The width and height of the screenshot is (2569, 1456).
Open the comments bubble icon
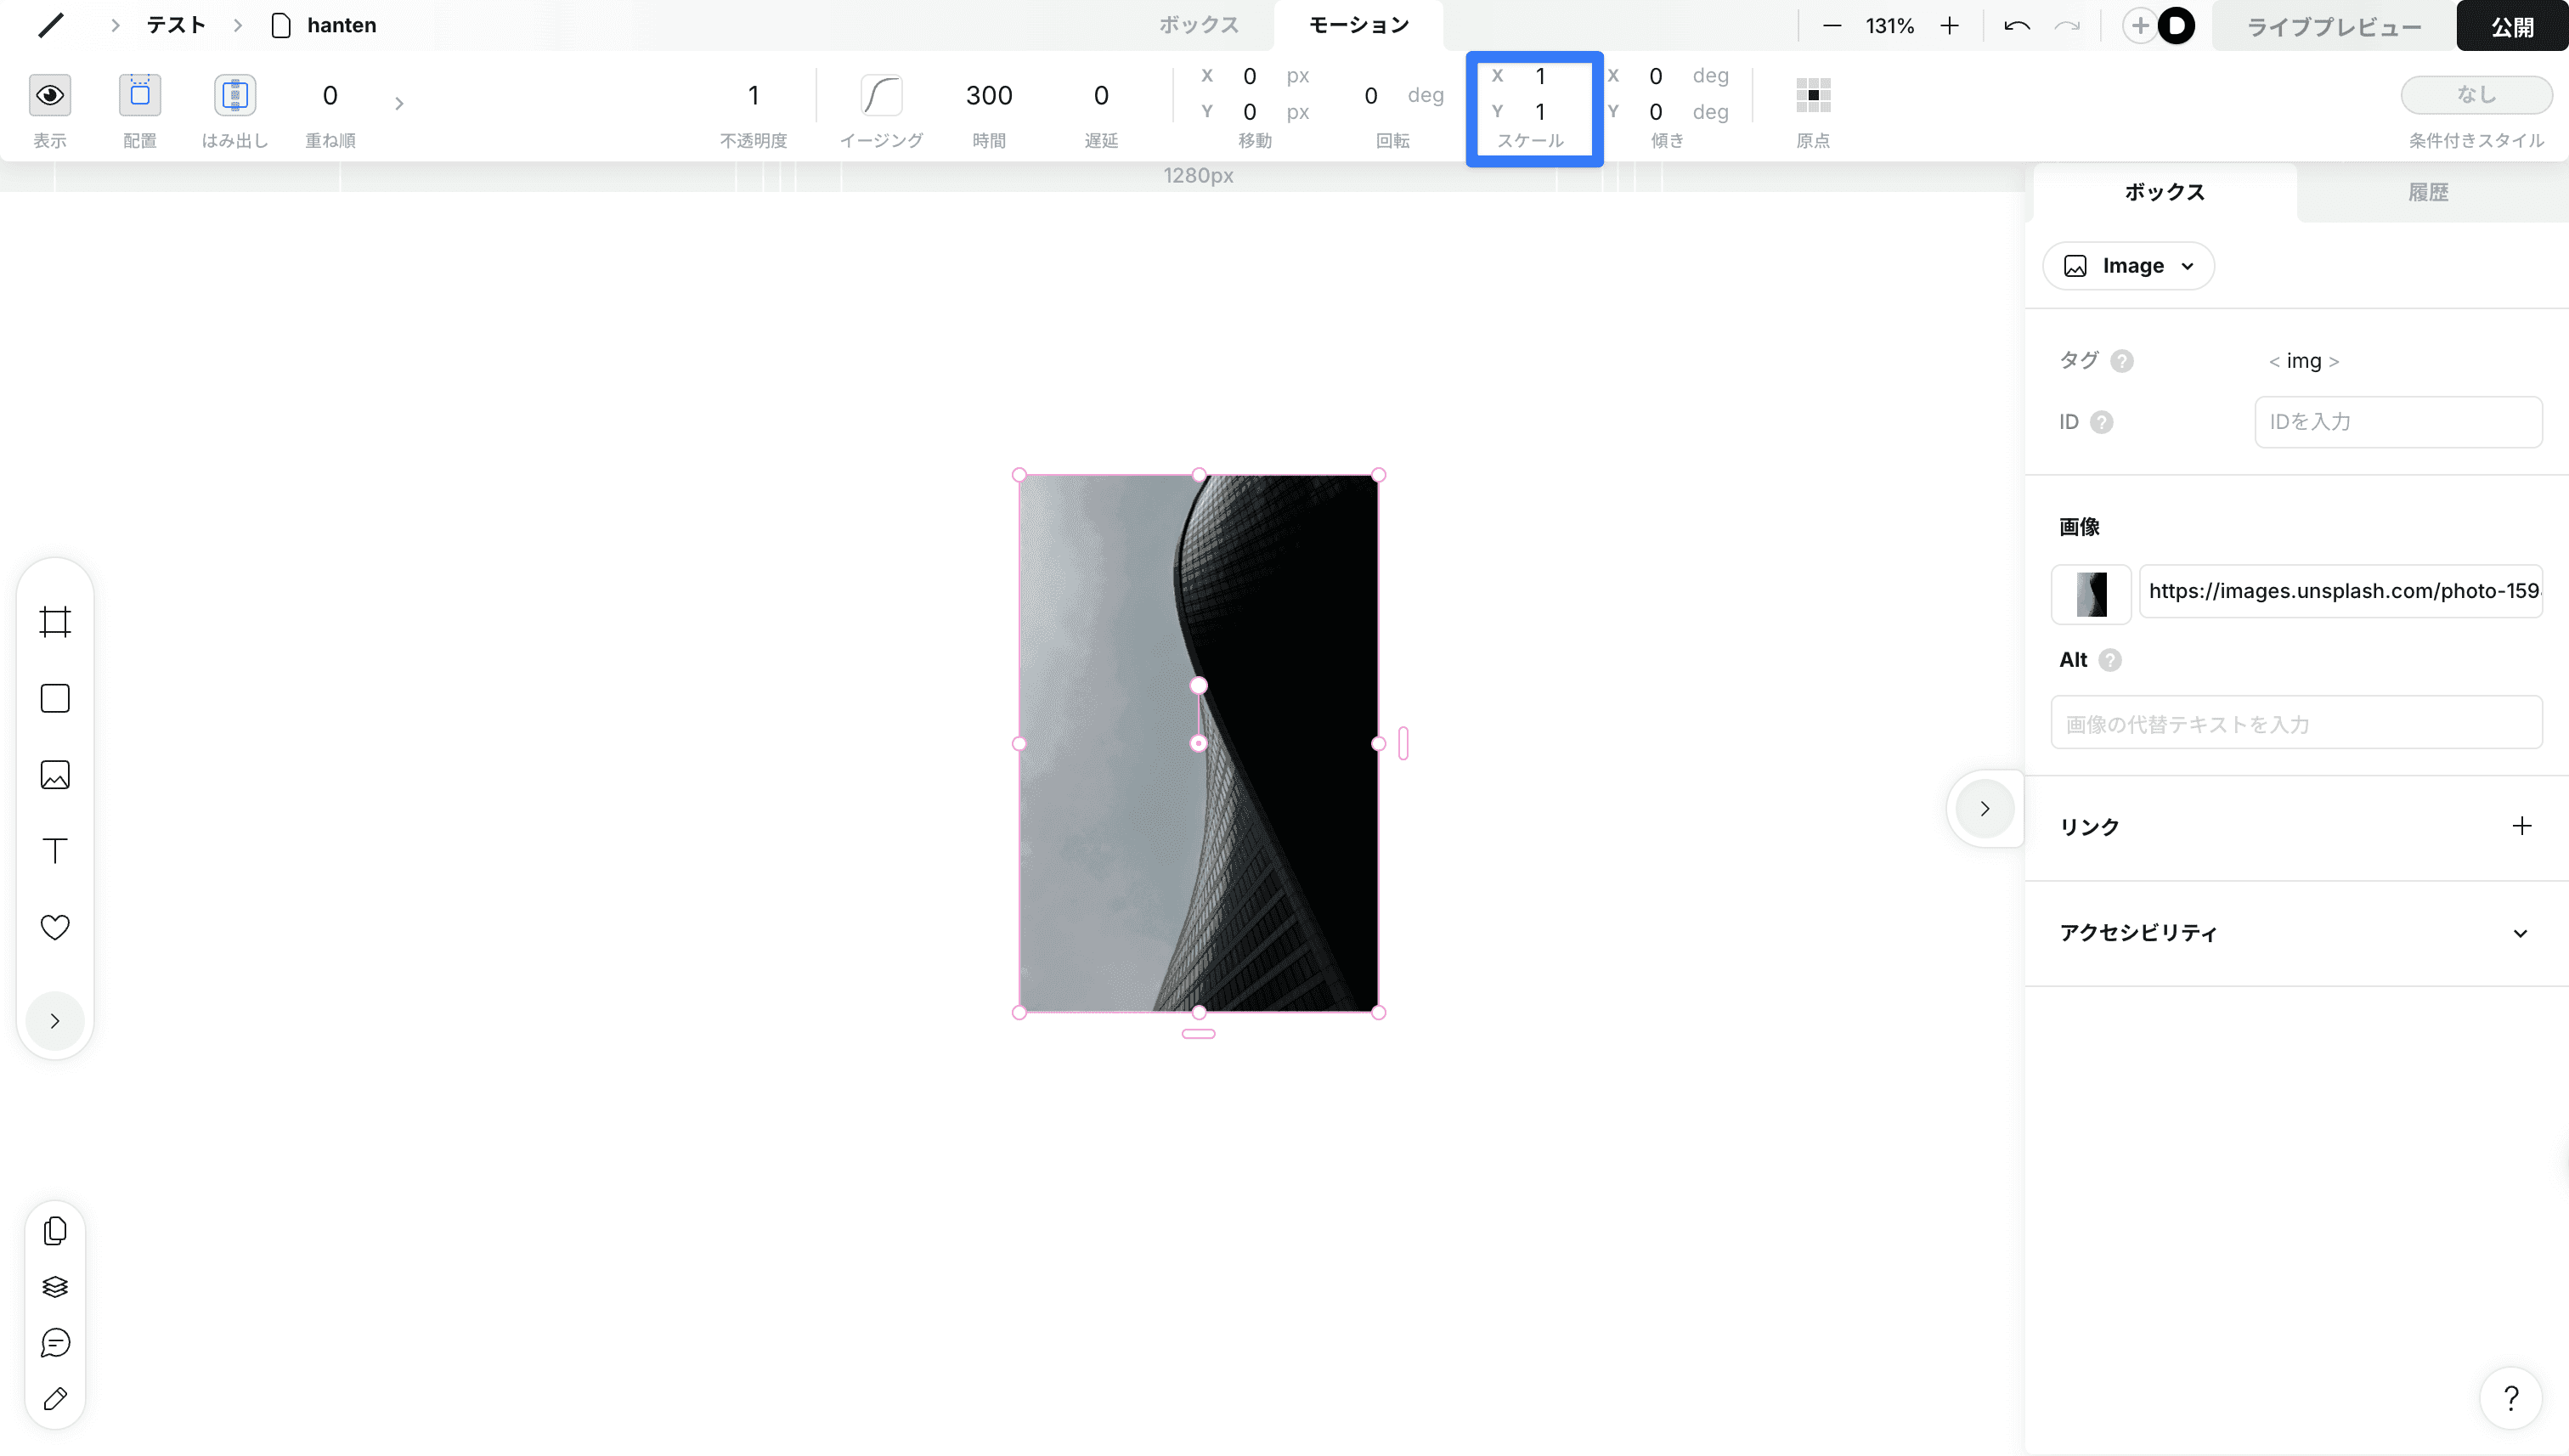click(x=55, y=1343)
